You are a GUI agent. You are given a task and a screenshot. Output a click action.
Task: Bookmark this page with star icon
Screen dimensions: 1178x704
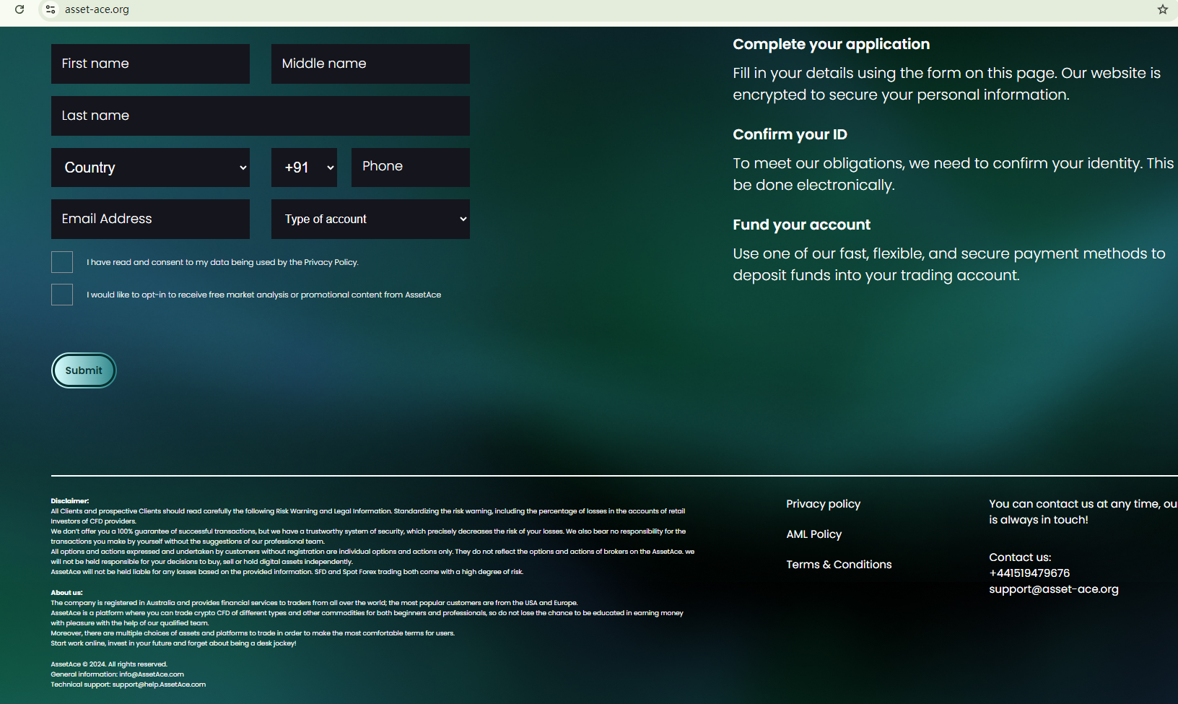[1162, 9]
